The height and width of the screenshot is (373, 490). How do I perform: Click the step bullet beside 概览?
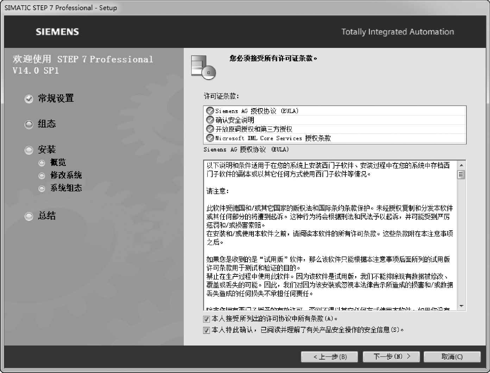click(42, 163)
